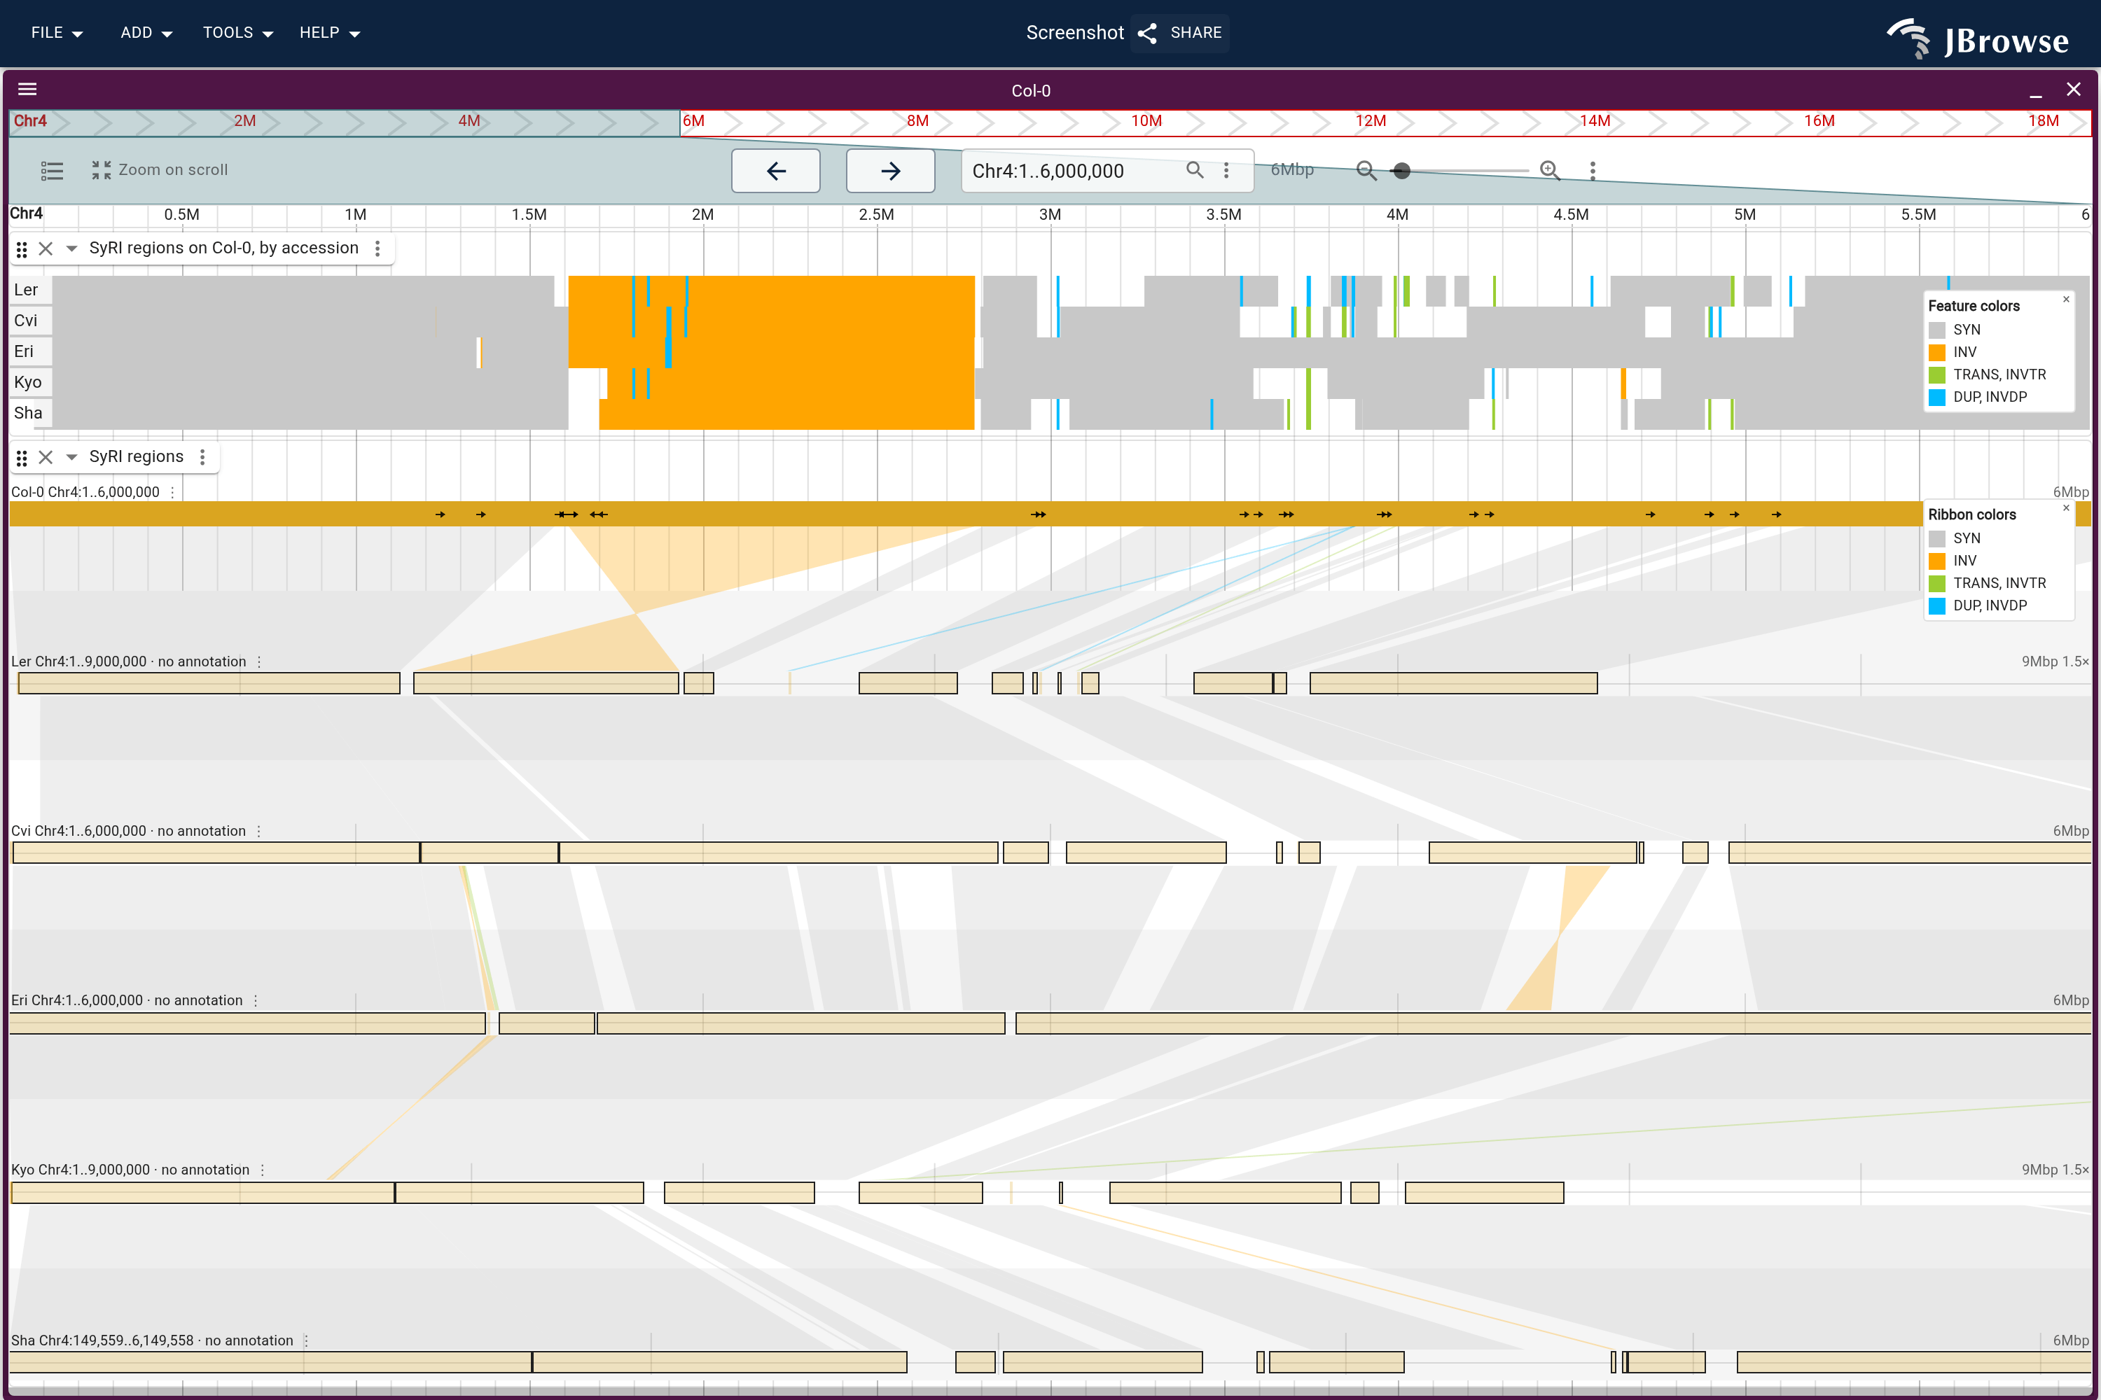Click the large orange inversion in Ler row
Image resolution: width=2101 pixels, height=1400 pixels.
click(772, 291)
